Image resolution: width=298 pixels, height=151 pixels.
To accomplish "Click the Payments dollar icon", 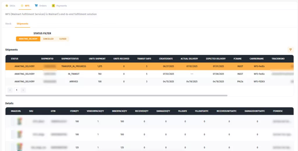I will pos(53,5).
